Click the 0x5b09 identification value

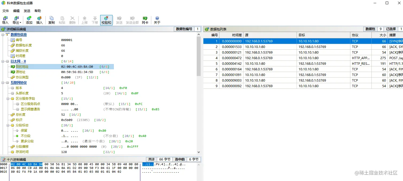[x=67, y=120]
